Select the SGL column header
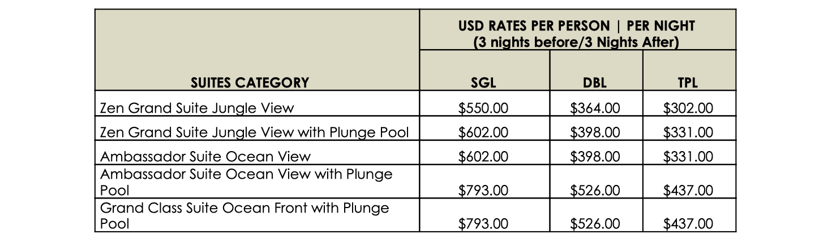 tap(483, 83)
